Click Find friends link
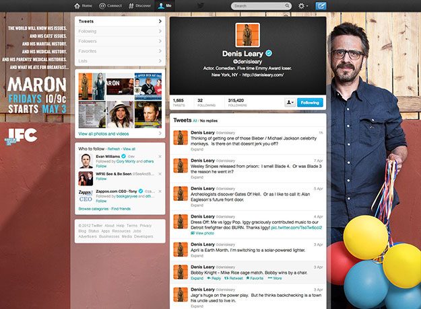Viewport: 421px width, 309px height. tap(121, 209)
